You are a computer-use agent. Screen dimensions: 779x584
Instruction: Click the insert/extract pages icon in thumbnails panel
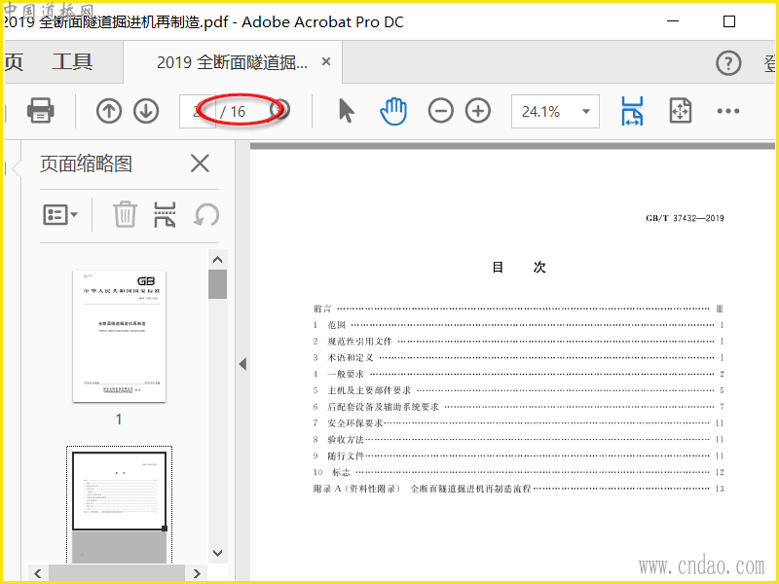(x=165, y=214)
